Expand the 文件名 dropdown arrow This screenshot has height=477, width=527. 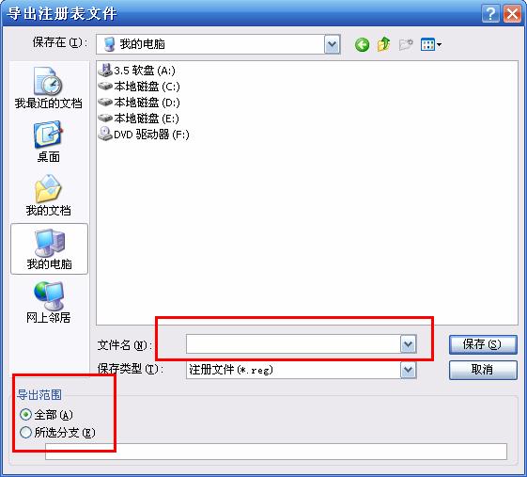coord(409,344)
